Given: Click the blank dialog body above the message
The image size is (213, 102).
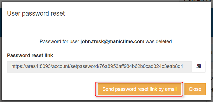Looking at the screenshot, I should click(x=106, y=32).
